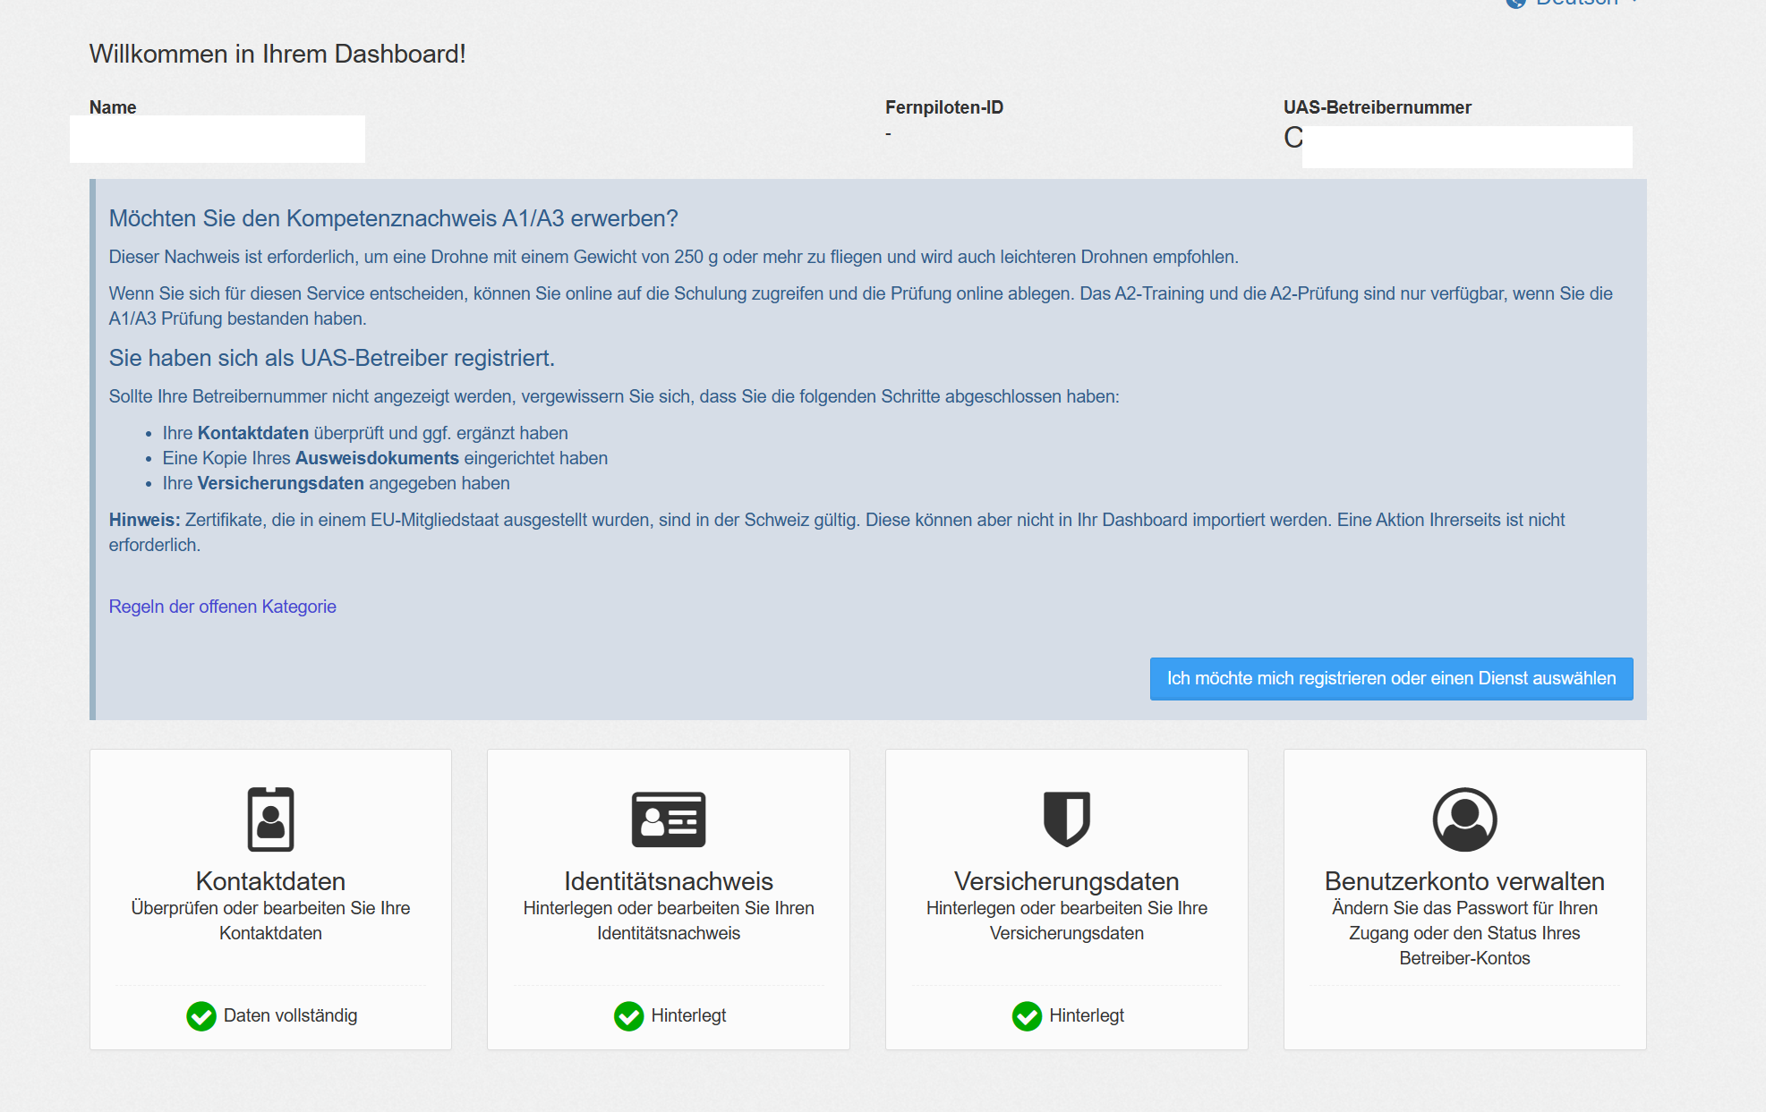Open the Deutsch language dropdown

pos(1577,3)
